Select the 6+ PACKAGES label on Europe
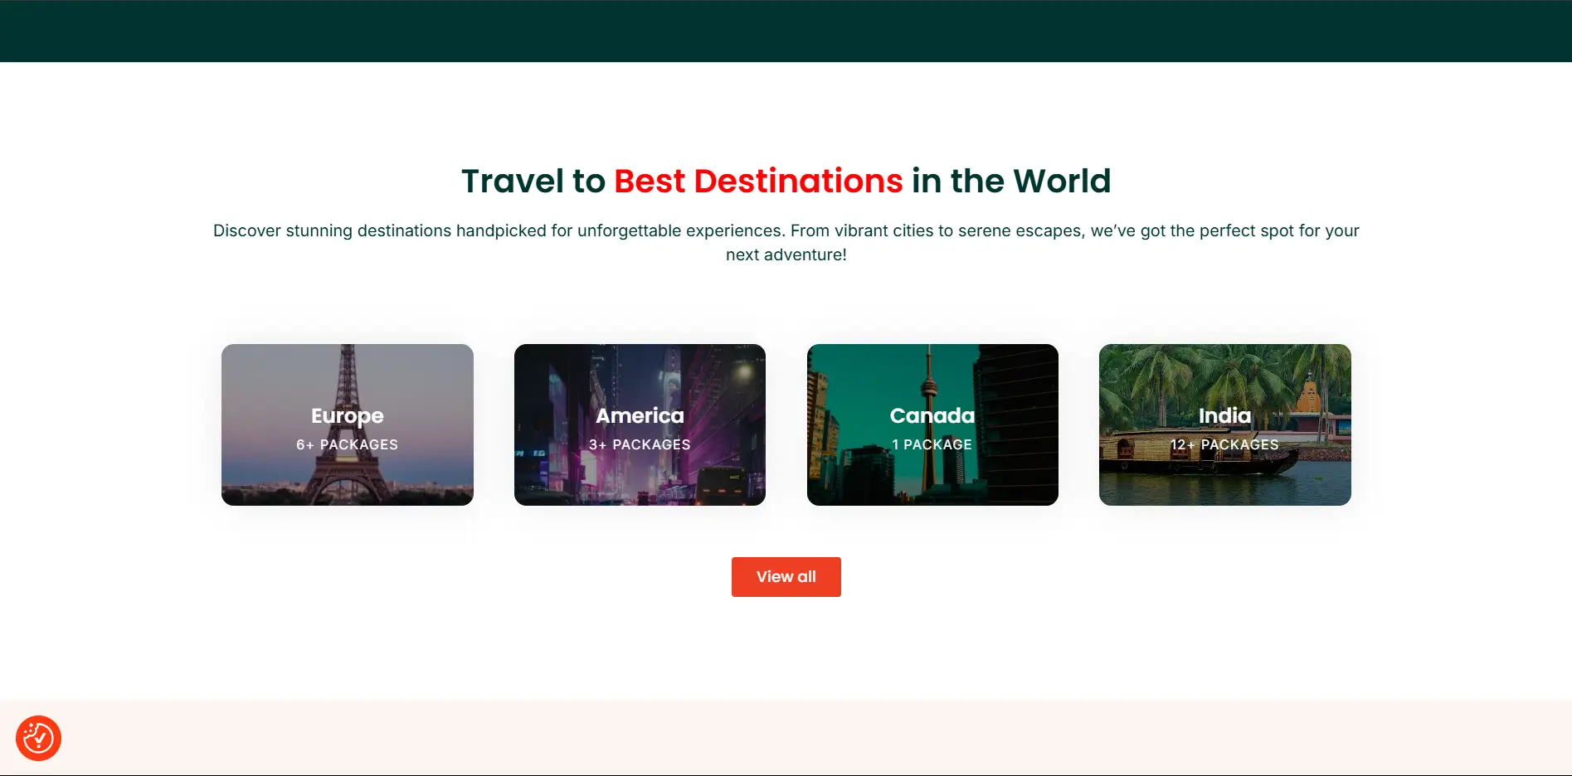Image resolution: width=1572 pixels, height=776 pixels. [347, 444]
